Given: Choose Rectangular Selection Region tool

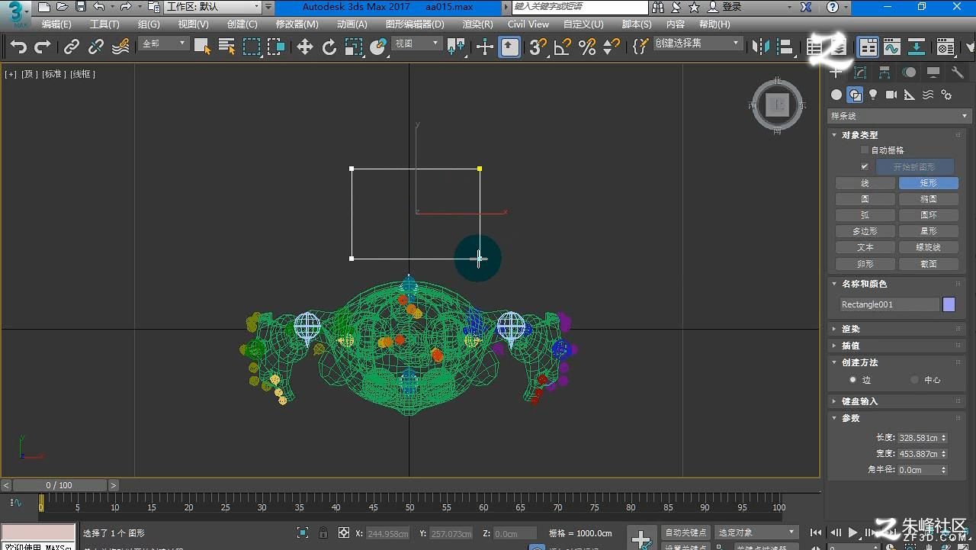Looking at the screenshot, I should click(x=252, y=47).
